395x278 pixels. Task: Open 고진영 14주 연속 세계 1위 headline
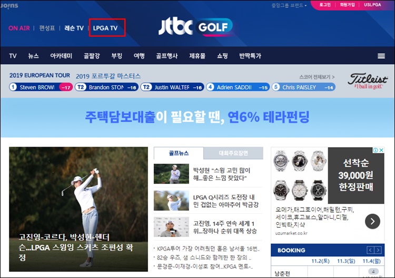(x=225, y=227)
